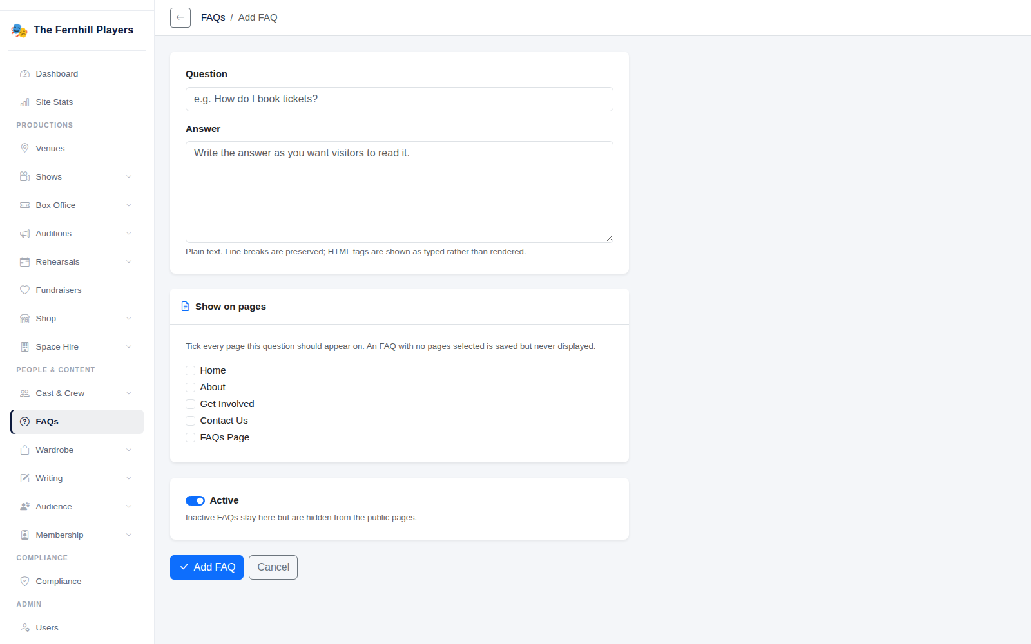Open the Audience menu label
Screen dimensions: 1031x644
tap(53, 507)
